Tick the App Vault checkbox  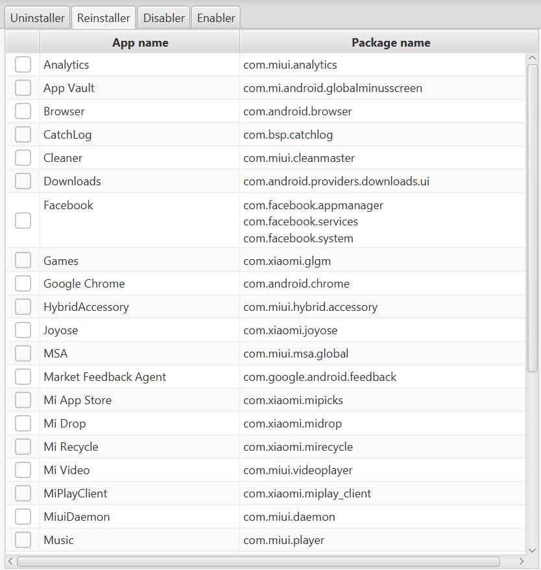(x=23, y=88)
